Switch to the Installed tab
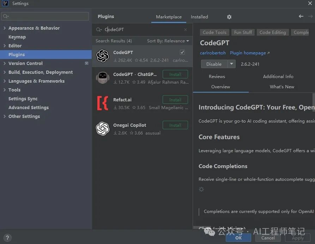Image resolution: width=315 pixels, height=244 pixels. [x=199, y=17]
